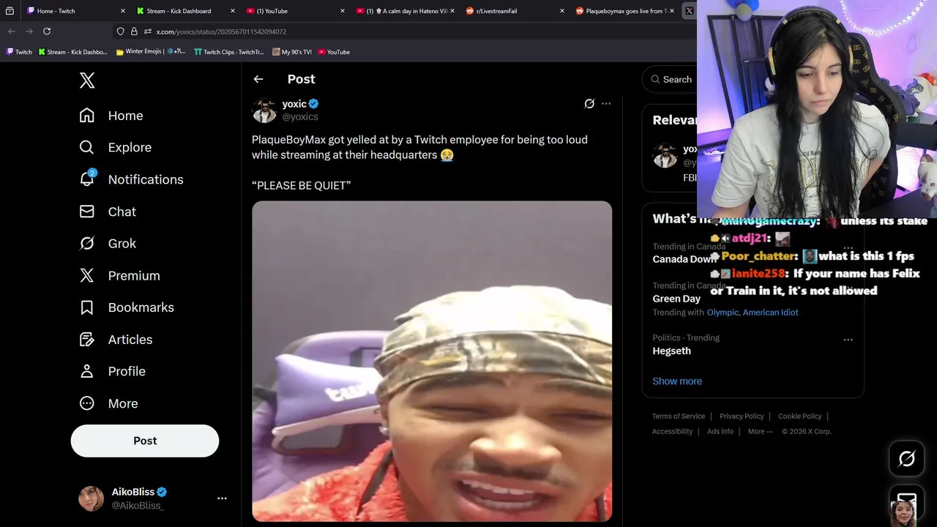937x527 pixels.
Task: Reload the page with browser refresh icon
Action: 47,31
